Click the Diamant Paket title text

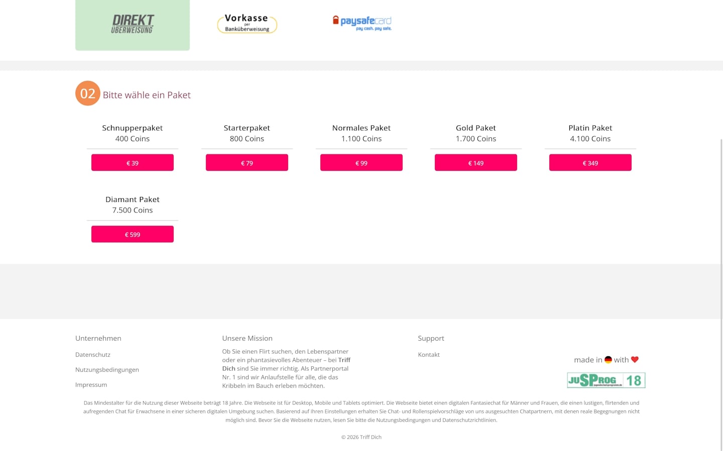tap(133, 199)
